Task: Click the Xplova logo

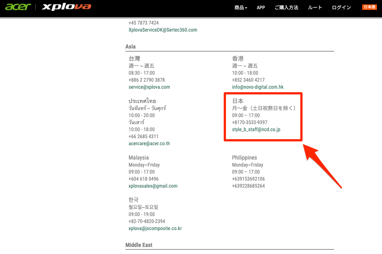Action: coord(66,7)
